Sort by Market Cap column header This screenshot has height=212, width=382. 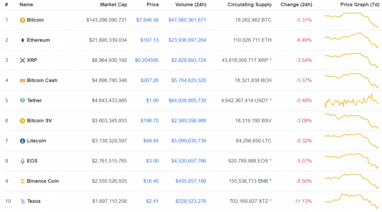(113, 5)
